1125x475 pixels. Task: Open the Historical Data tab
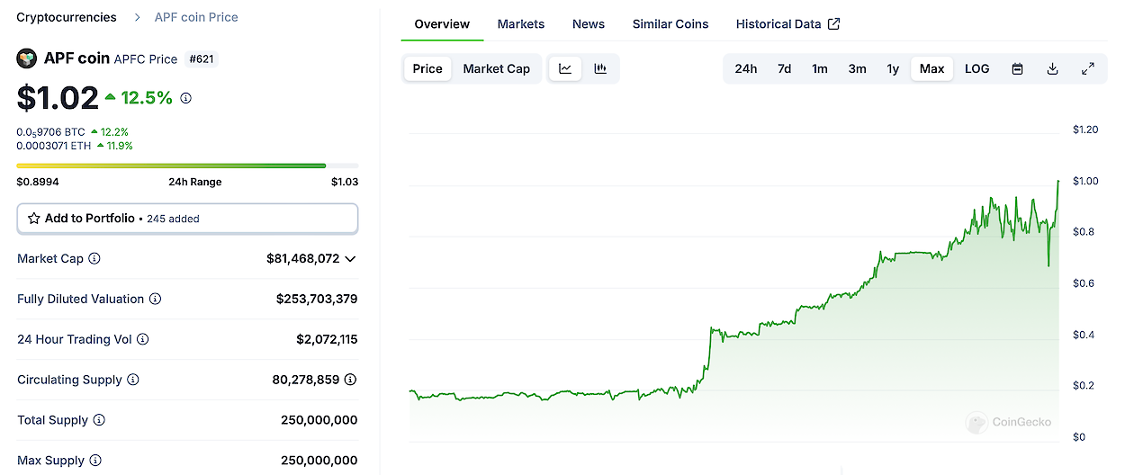(x=787, y=24)
